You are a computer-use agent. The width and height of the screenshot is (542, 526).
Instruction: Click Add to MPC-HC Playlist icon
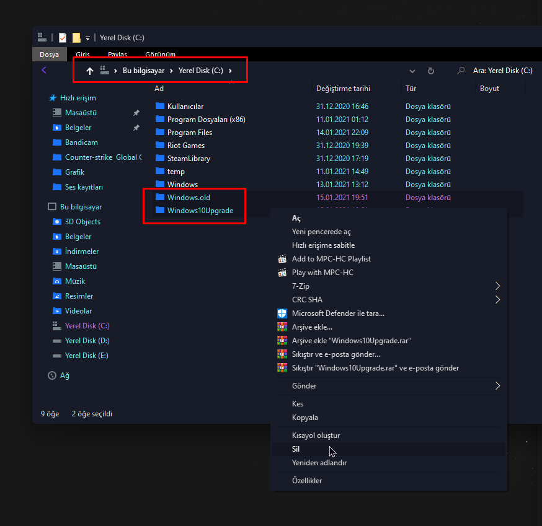coord(282,259)
